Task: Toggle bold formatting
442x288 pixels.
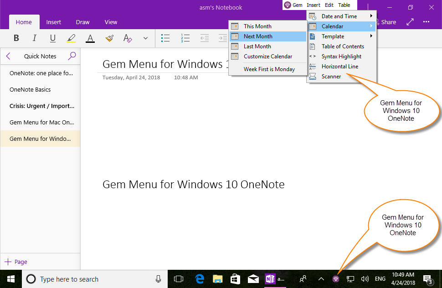Action: [16, 38]
